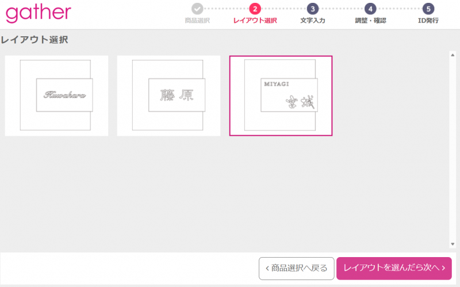Click the completed step 1 checkmark icon
Viewport: 460px width, 287px height.
click(197, 9)
